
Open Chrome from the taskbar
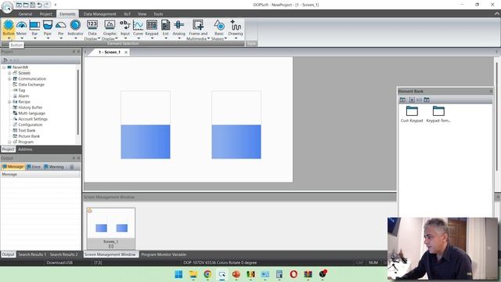click(207, 274)
